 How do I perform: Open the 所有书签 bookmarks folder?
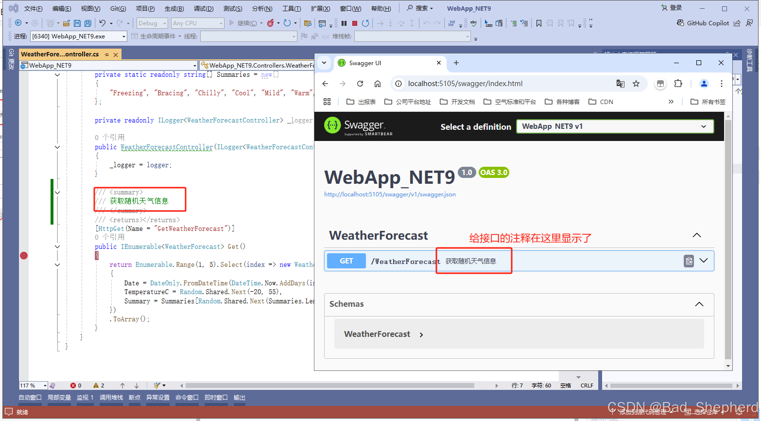[708, 102]
